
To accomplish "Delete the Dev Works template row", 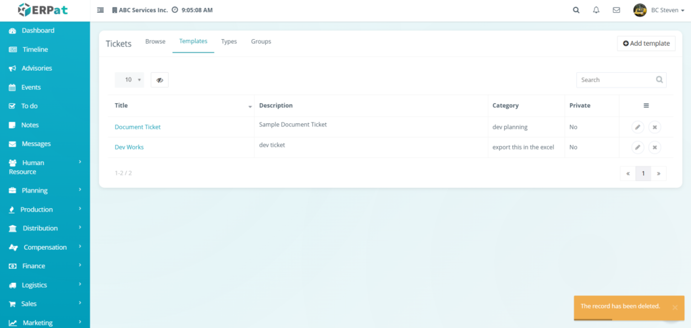I will click(x=655, y=147).
